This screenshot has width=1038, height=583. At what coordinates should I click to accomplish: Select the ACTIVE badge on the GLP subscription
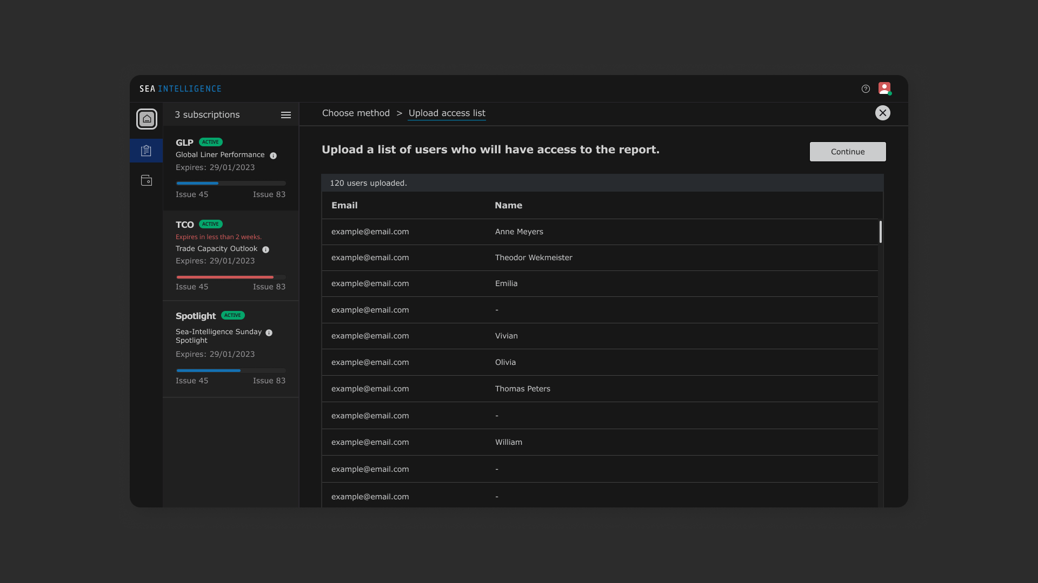coord(210,142)
